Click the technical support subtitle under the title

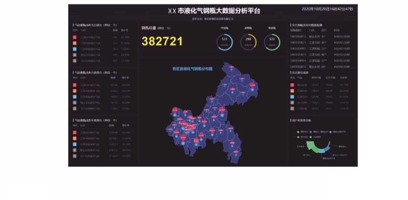[213, 19]
